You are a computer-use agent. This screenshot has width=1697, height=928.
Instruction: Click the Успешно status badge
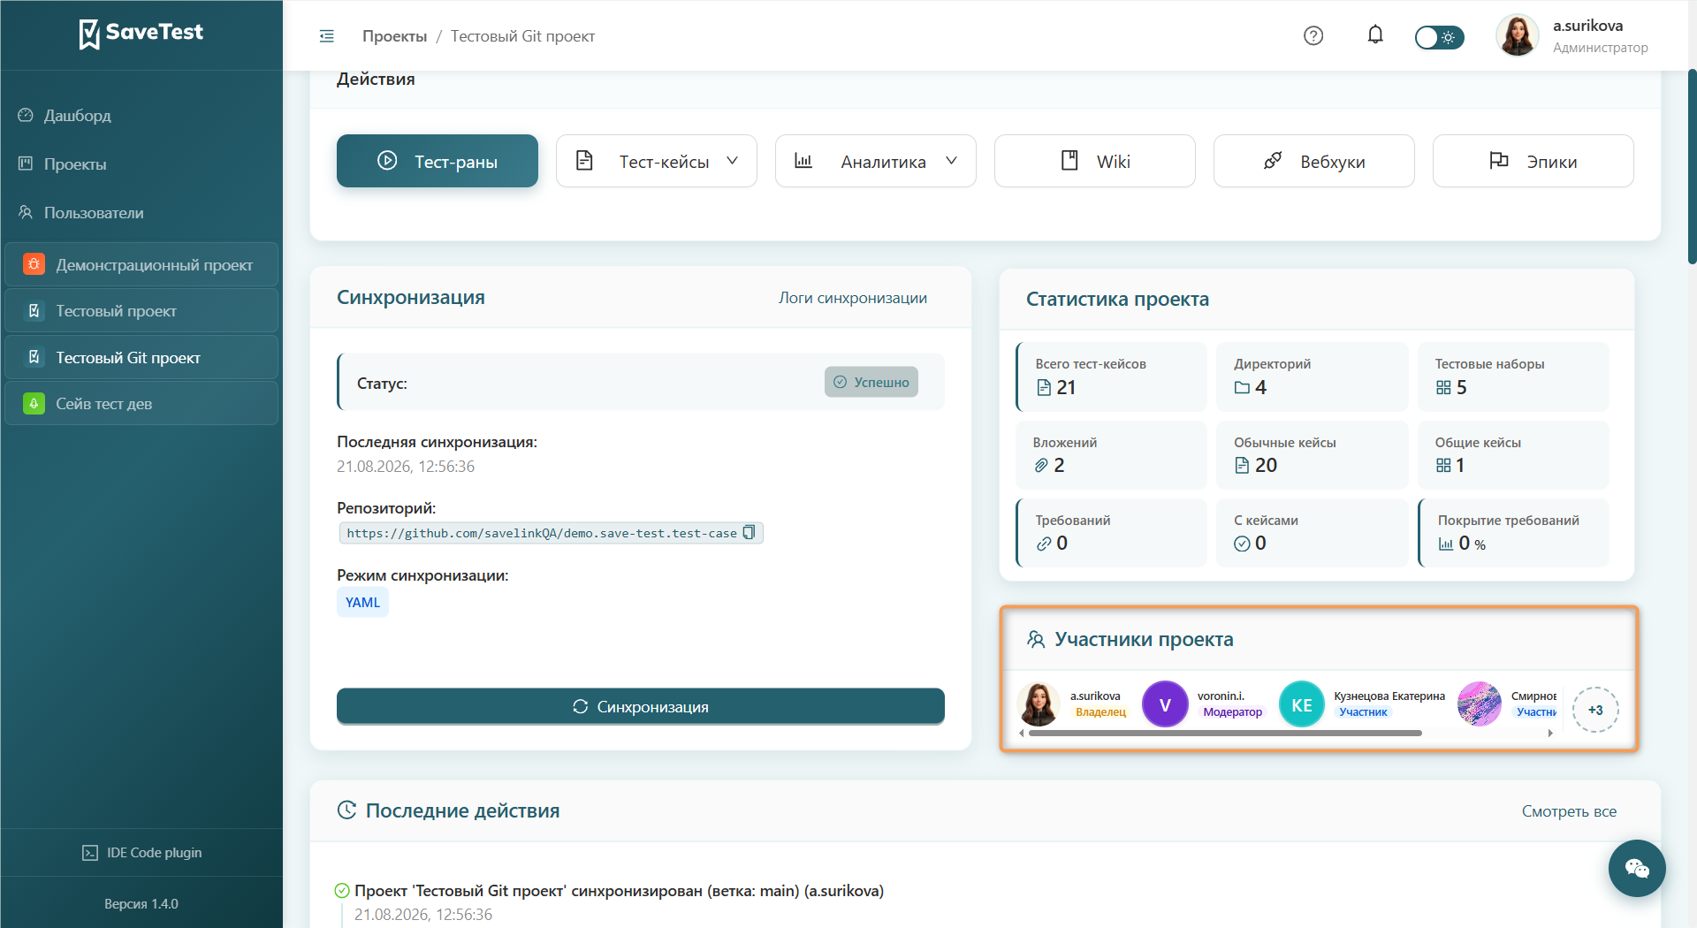[x=871, y=382]
